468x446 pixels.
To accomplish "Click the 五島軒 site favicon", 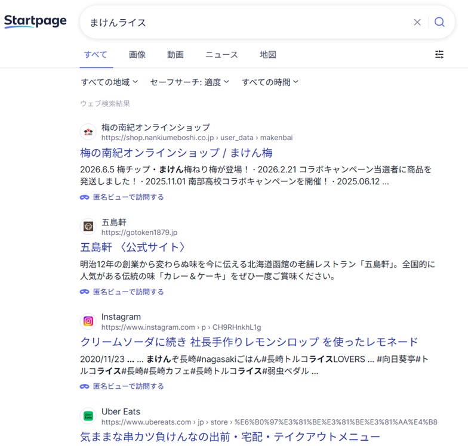I will pyautogui.click(x=88, y=227).
